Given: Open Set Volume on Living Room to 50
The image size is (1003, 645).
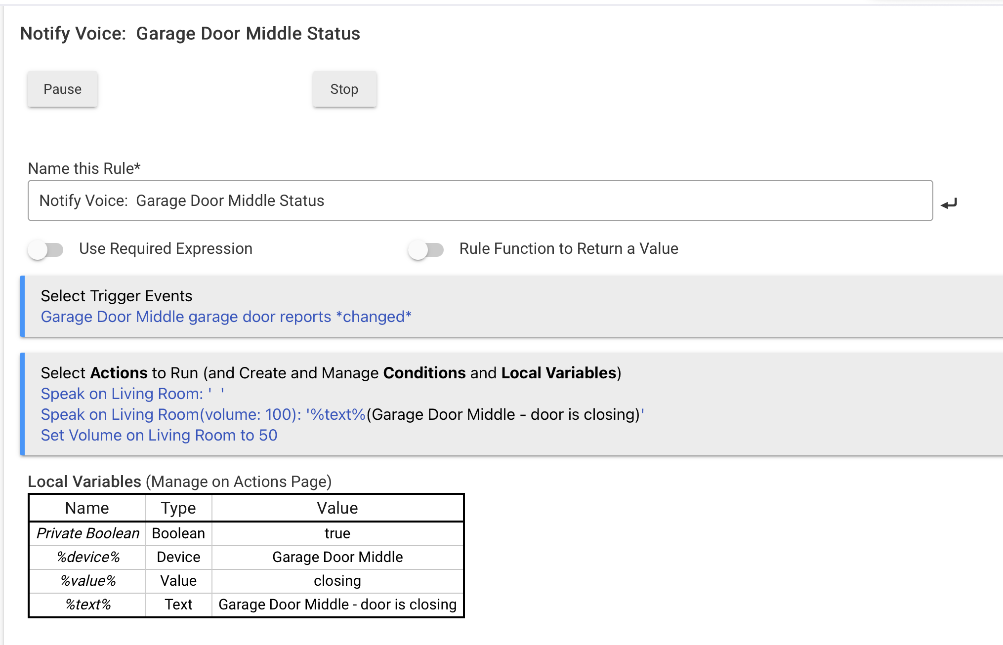Looking at the screenshot, I should pos(159,435).
